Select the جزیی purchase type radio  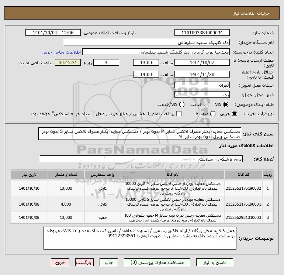coord(235,114)
